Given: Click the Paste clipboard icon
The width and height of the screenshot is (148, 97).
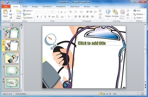Looking at the screenshot, I should (5, 12).
